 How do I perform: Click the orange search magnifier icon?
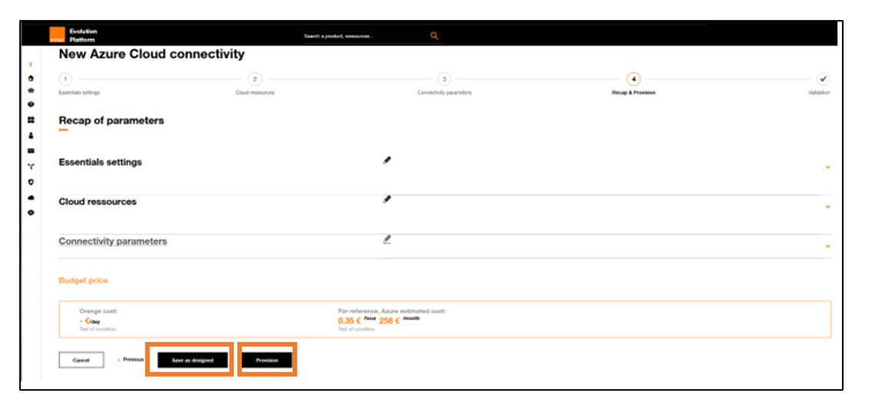pos(434,36)
